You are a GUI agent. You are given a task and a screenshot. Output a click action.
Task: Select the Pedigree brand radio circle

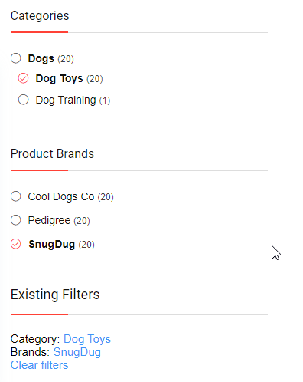[16, 220]
